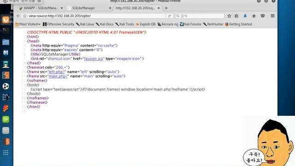Follow the favicon.ico link in source

[94, 59]
